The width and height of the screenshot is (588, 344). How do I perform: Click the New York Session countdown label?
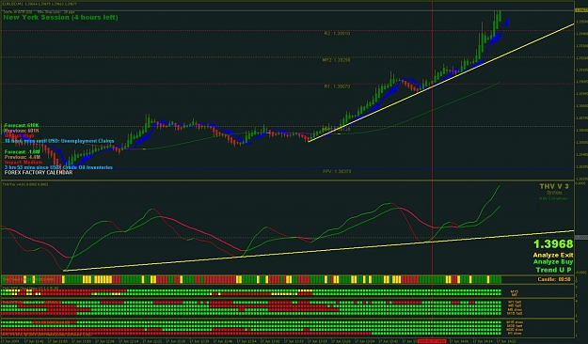(60, 17)
